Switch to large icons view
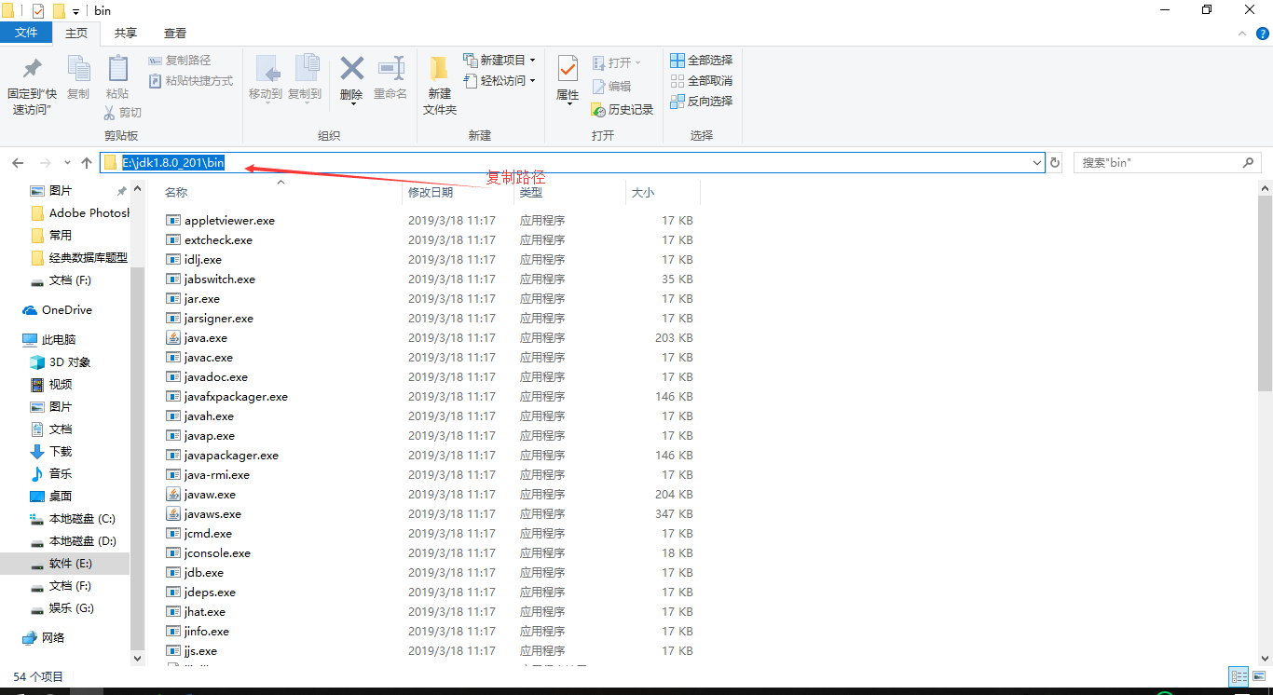The height and width of the screenshot is (695, 1273). point(1257,677)
